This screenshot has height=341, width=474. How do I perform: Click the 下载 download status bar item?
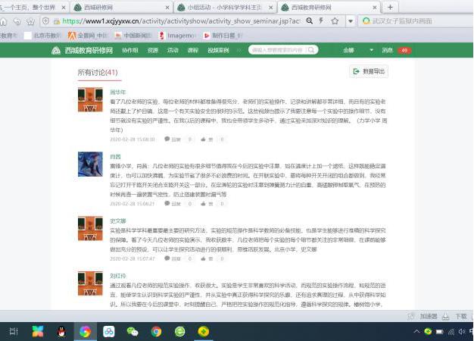tap(455, 316)
